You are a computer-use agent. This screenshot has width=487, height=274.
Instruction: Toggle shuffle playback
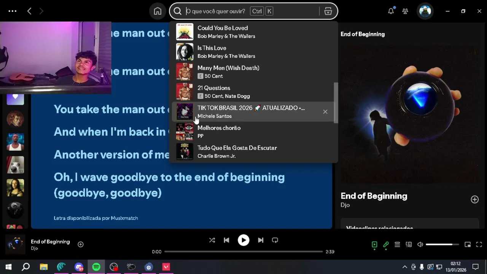tap(212, 240)
